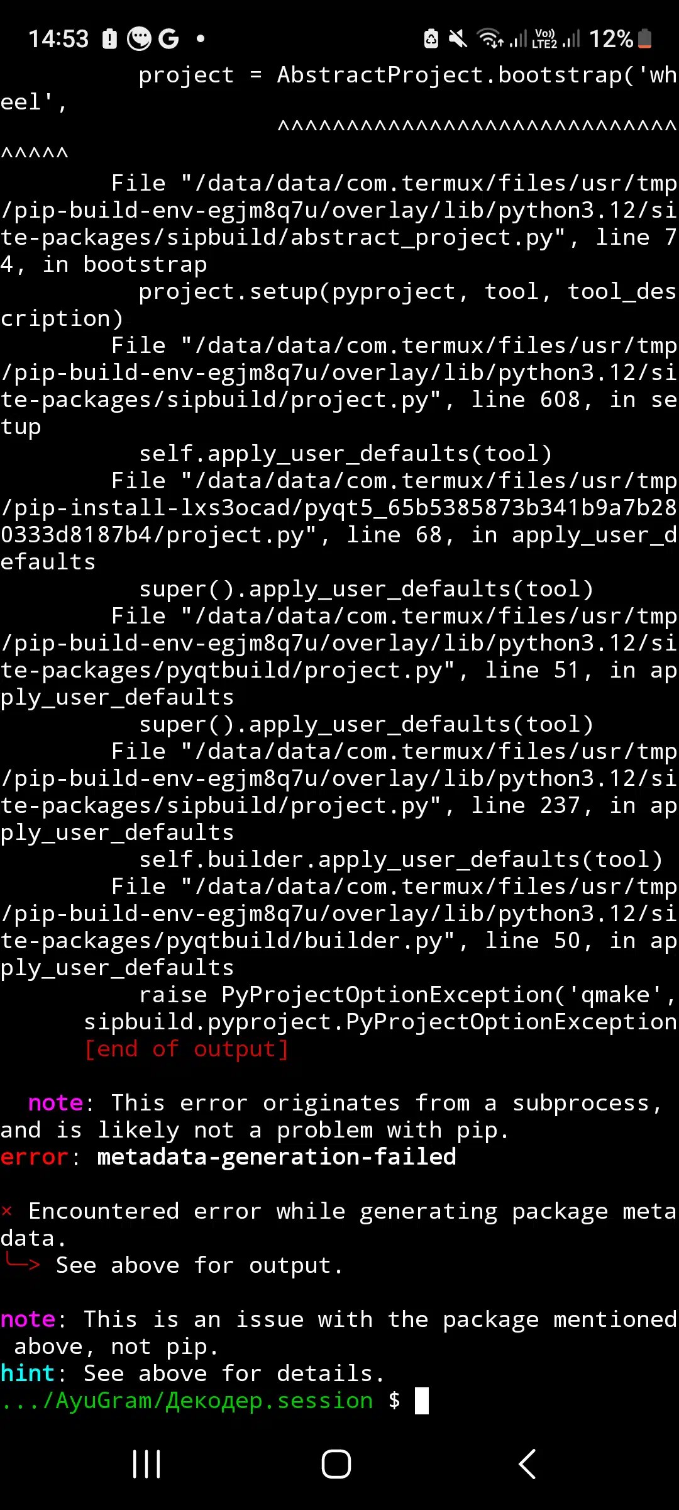The image size is (679, 1510).
Task: Tap the smiley face notification icon
Action: click(139, 39)
